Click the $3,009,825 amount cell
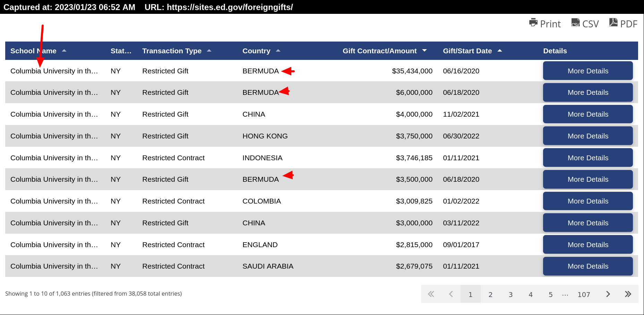Screen dimensions: 644x315 click(414, 201)
